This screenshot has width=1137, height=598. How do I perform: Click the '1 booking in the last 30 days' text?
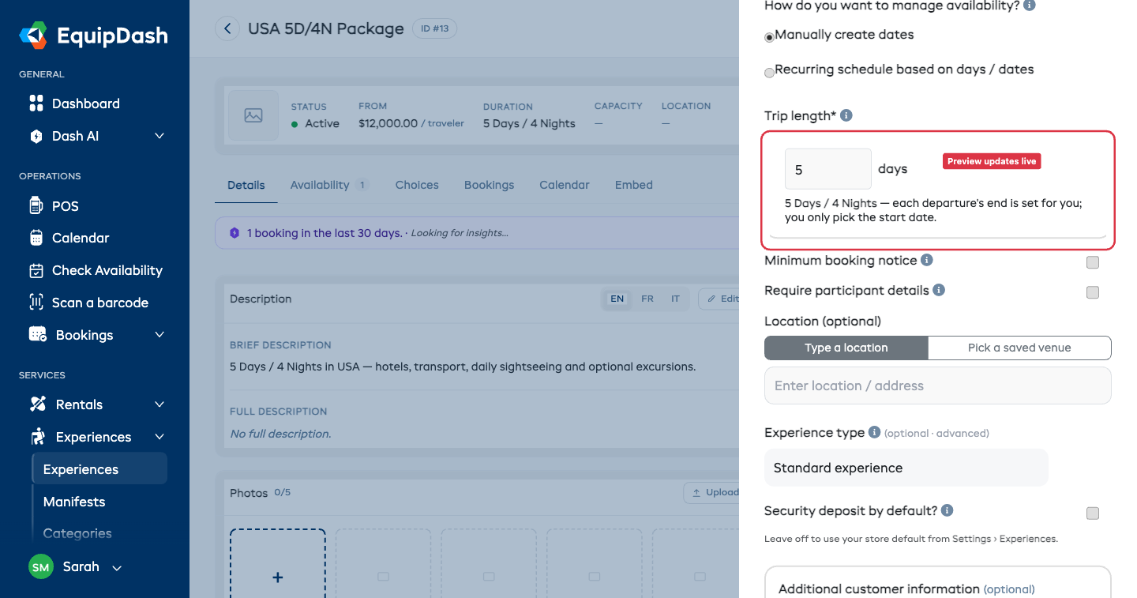[x=325, y=233]
